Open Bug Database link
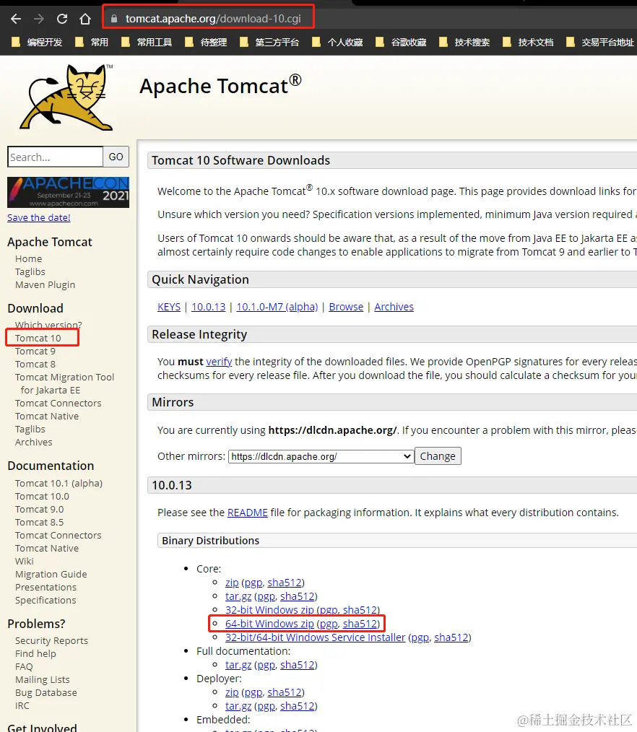 pyautogui.click(x=45, y=693)
